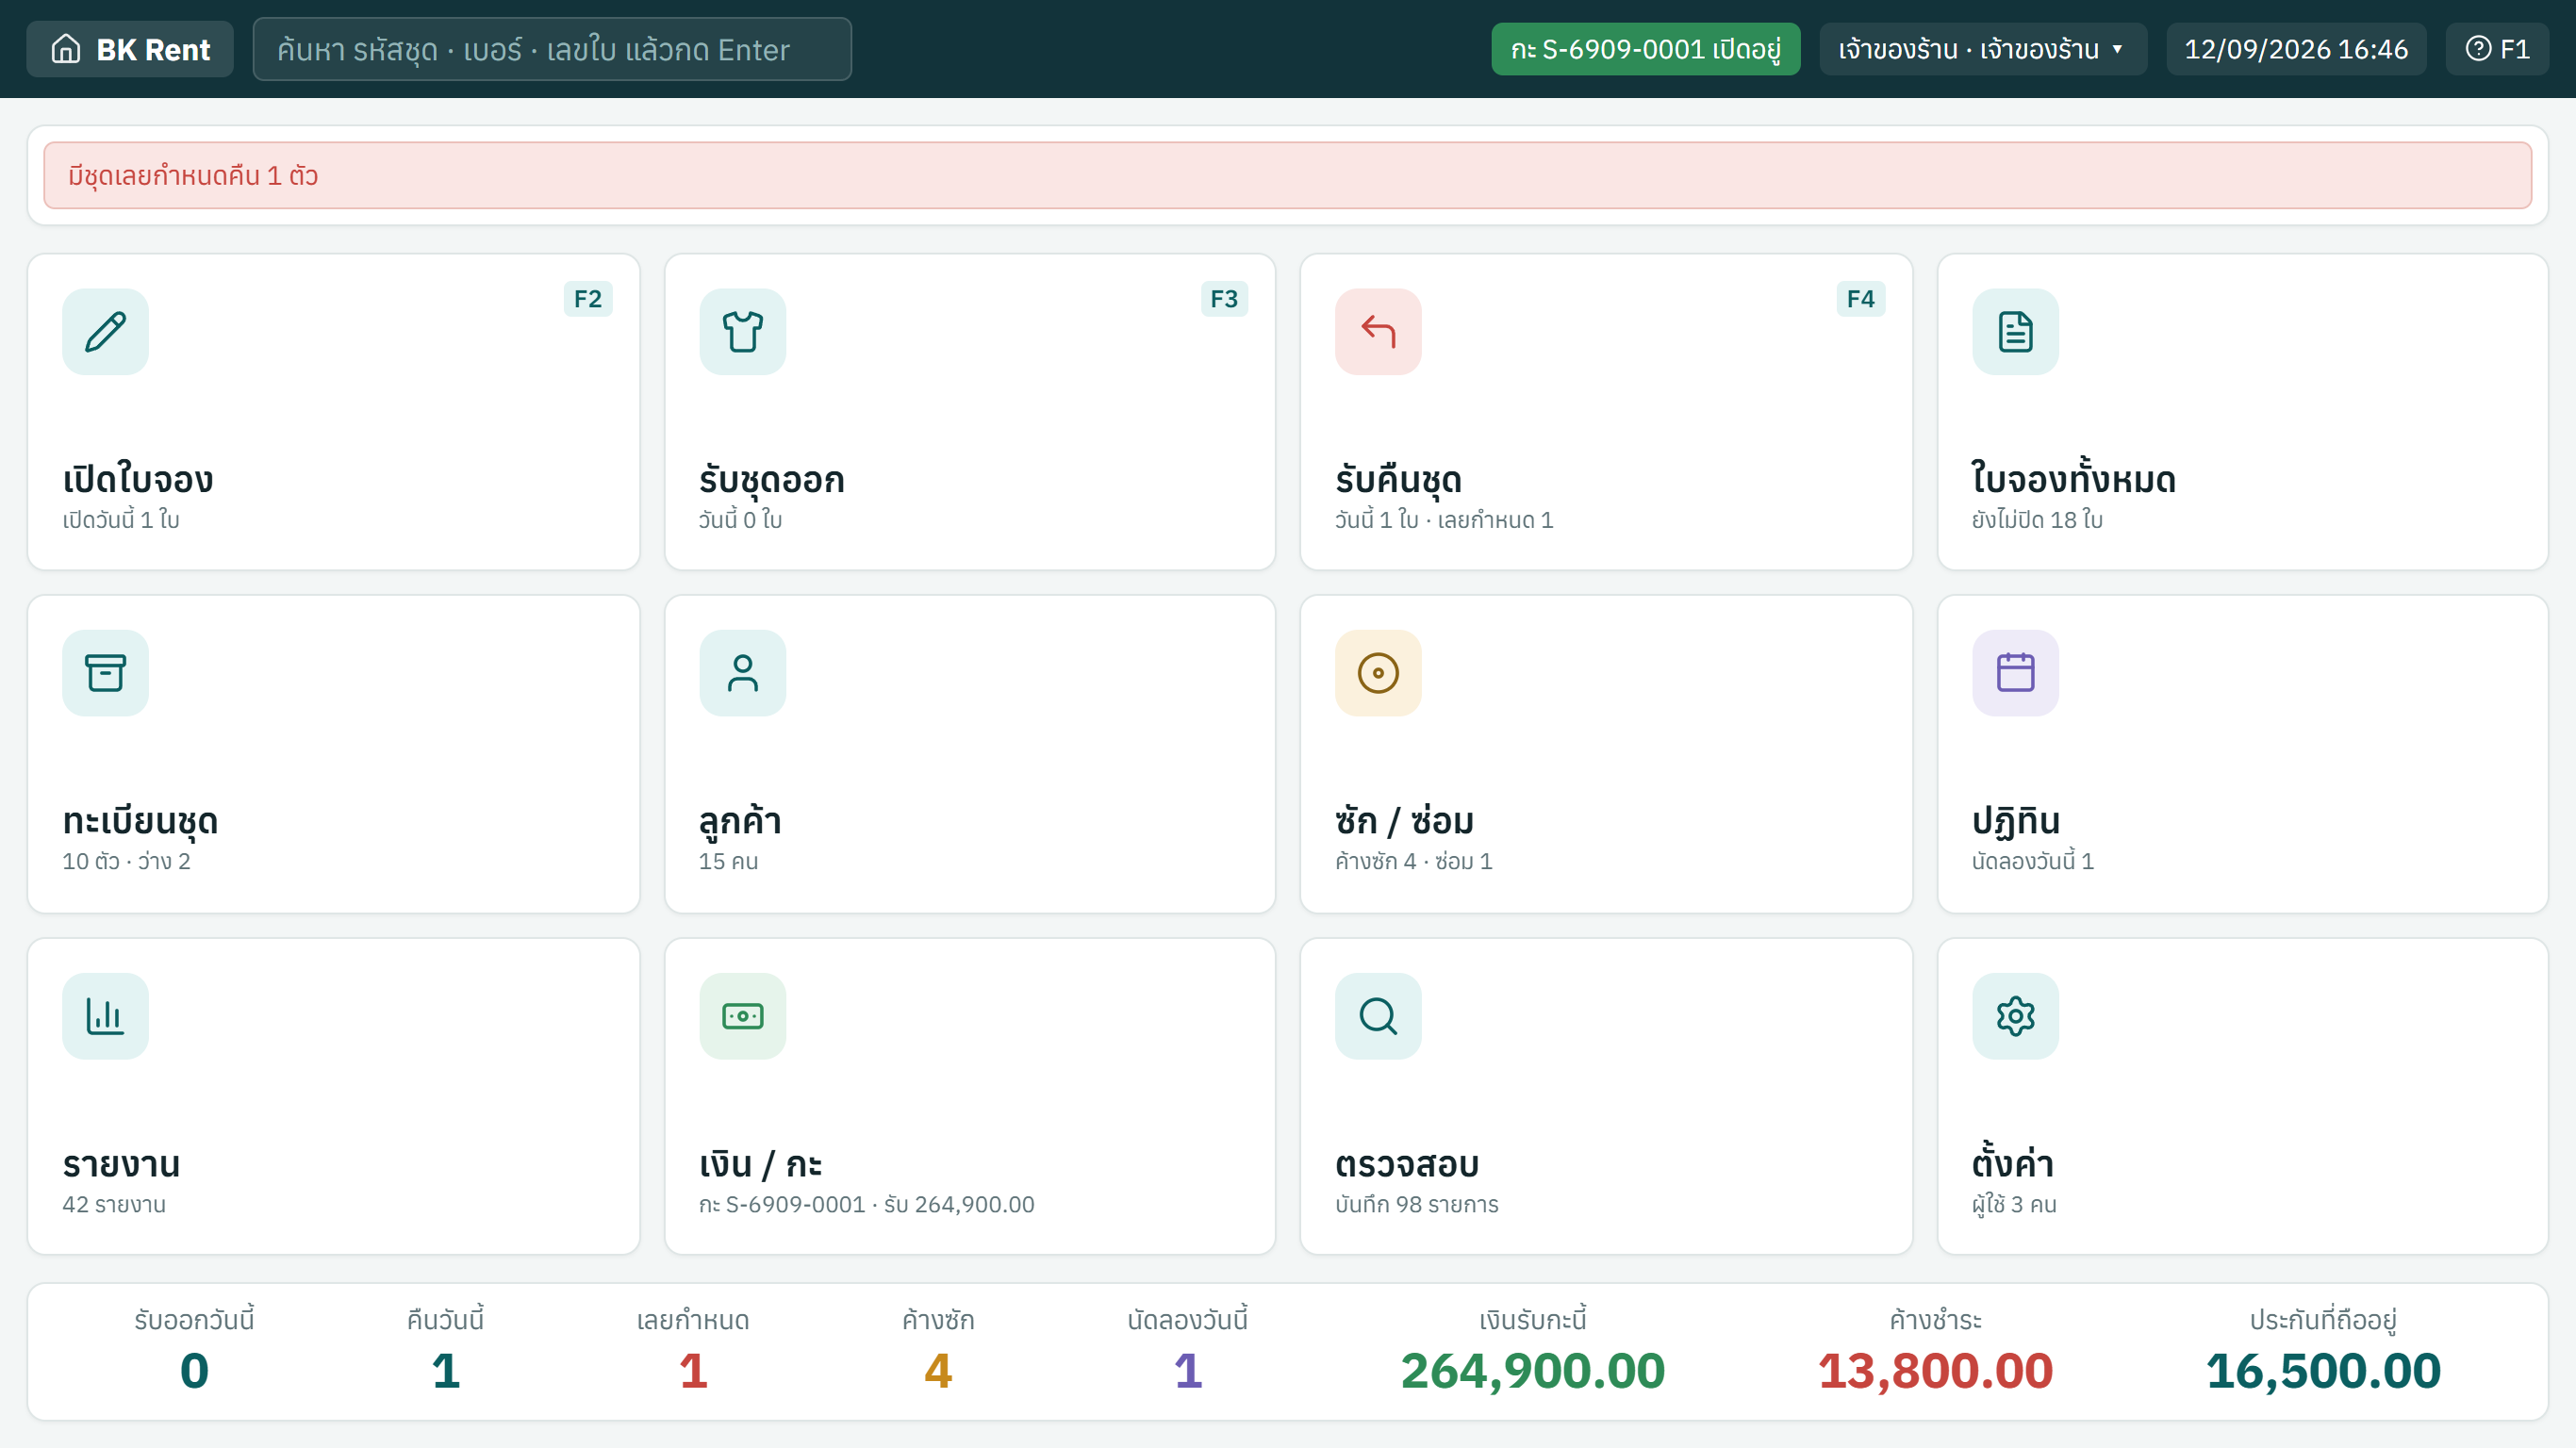Viewport: 2576px width, 1448px height.
Task: Open the ตั้งค่า tile title
Action: (x=2012, y=1162)
